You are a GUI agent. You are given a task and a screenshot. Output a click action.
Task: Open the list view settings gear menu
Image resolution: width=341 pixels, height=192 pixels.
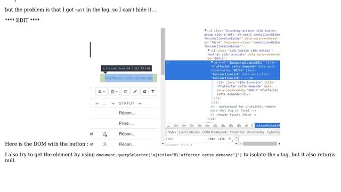101,92
